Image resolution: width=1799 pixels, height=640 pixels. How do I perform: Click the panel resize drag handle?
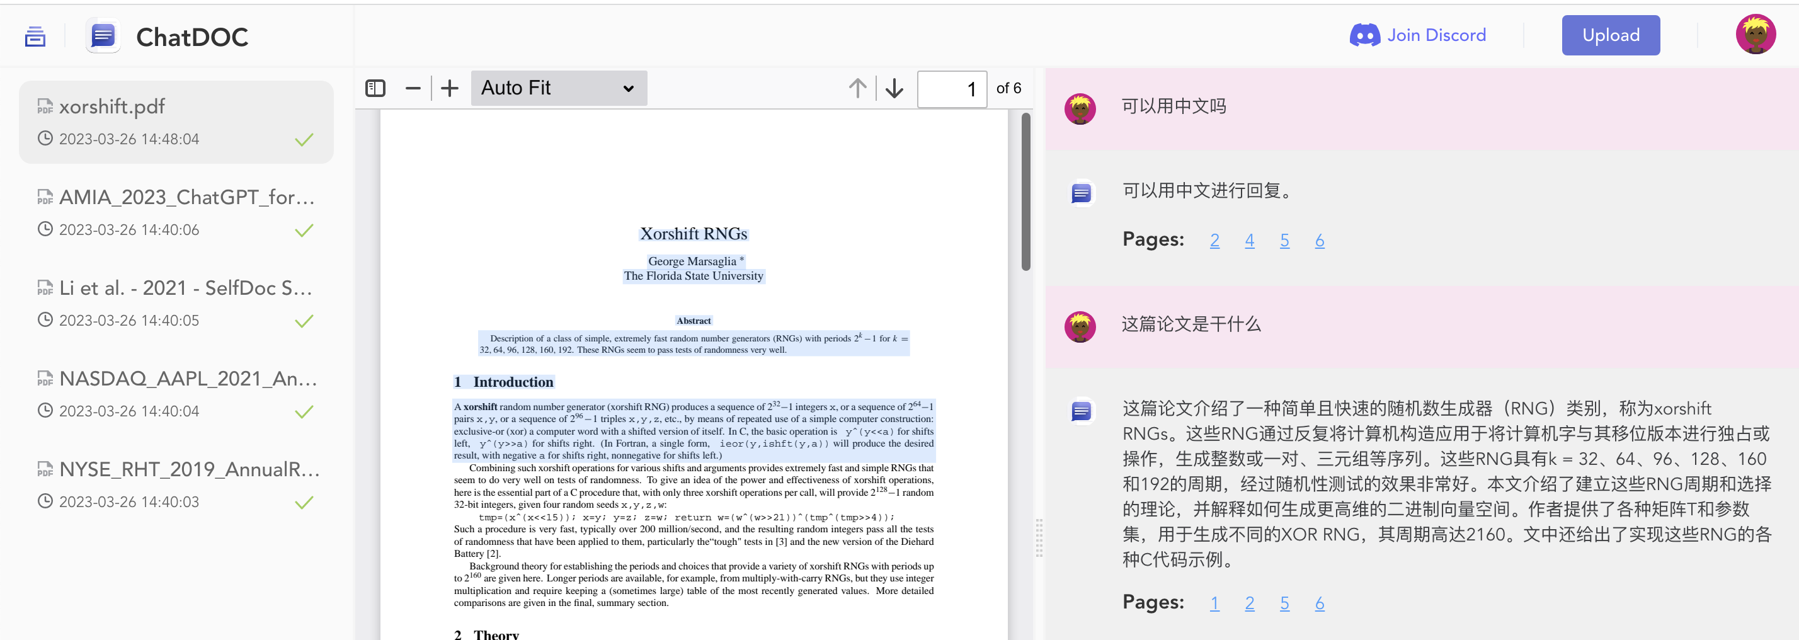[x=1039, y=538]
